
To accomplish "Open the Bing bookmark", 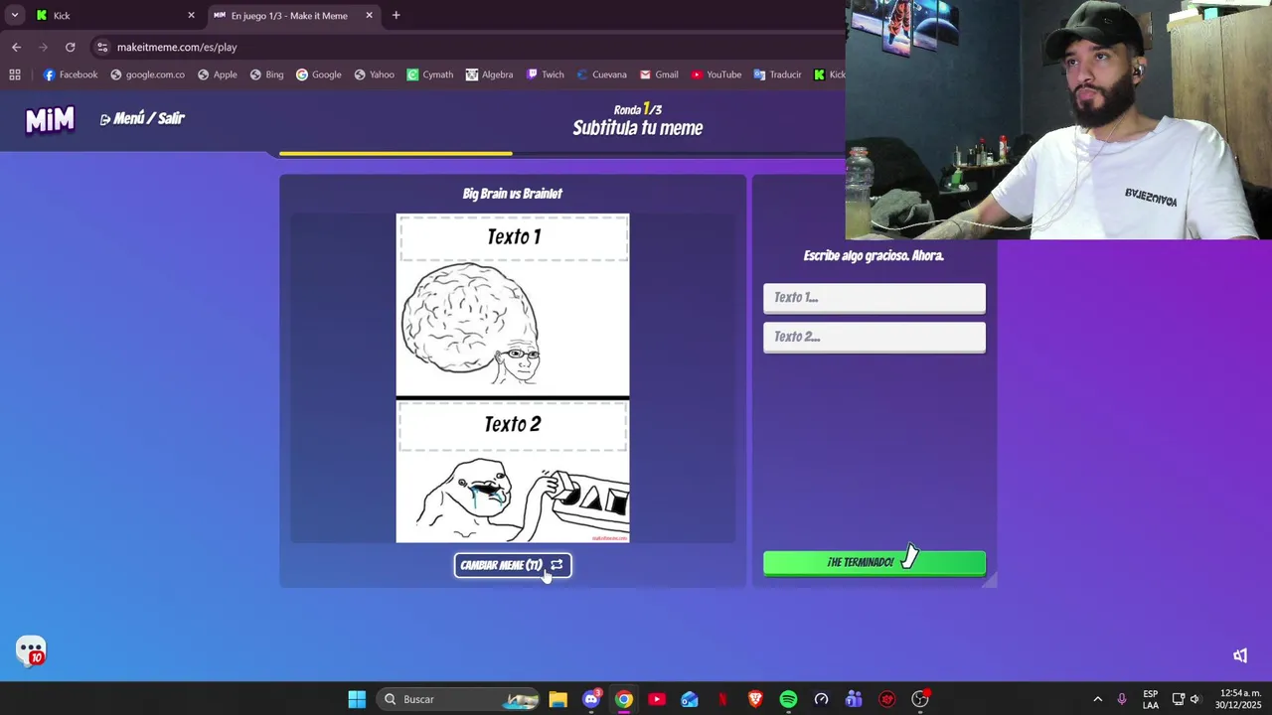I will coord(266,74).
